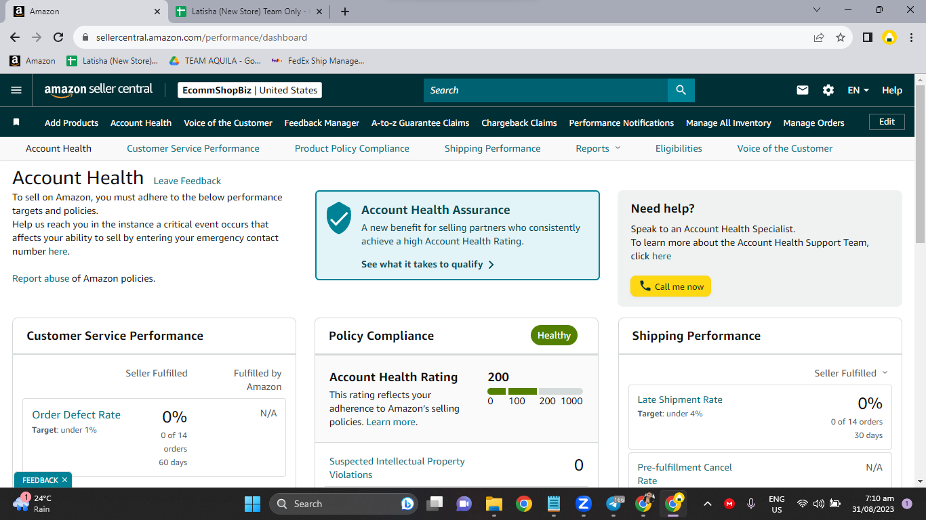
Task: Click the Edit button in the bookmark bar
Action: pyautogui.click(x=887, y=122)
